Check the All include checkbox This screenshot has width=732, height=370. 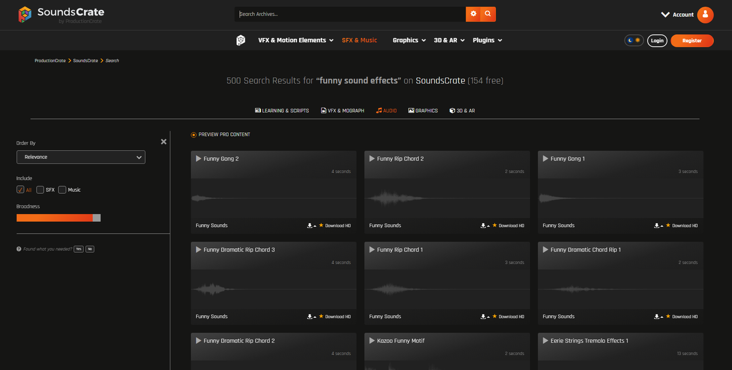tap(21, 189)
